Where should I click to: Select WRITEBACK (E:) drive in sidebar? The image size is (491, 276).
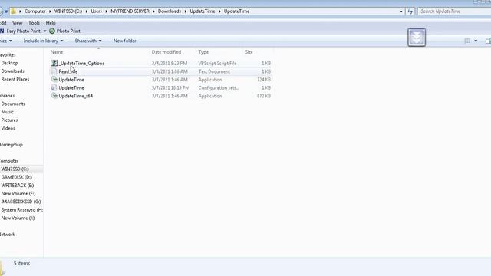(17, 186)
